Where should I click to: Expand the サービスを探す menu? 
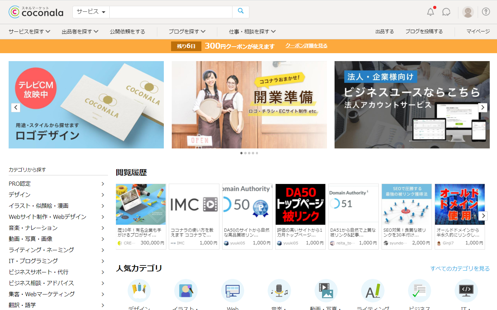click(x=29, y=31)
